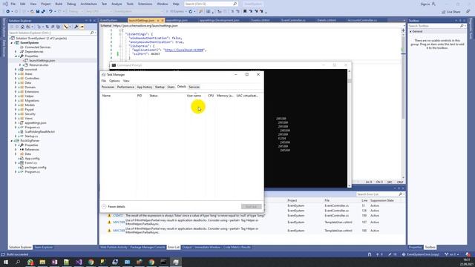Open the Extensions menu
Screen dimensions: 475x267
[145, 4]
